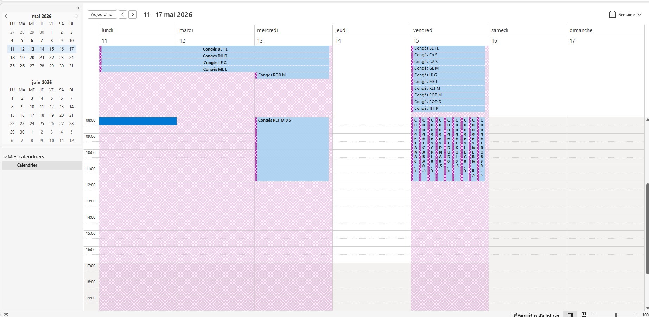Screen dimensions: 649x317
Task: Collapse the Mes calendriers group
Action: 5,157
